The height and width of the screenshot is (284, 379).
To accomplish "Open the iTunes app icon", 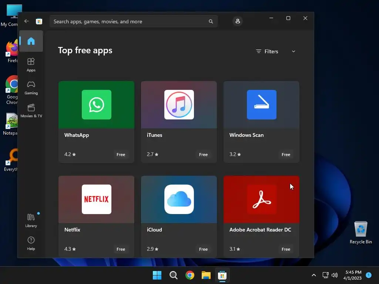I will [179, 105].
